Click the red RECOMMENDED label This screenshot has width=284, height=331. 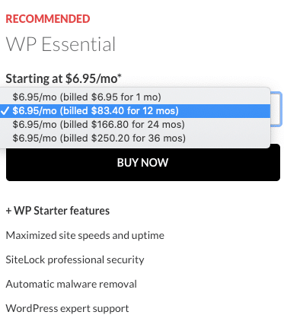48,19
